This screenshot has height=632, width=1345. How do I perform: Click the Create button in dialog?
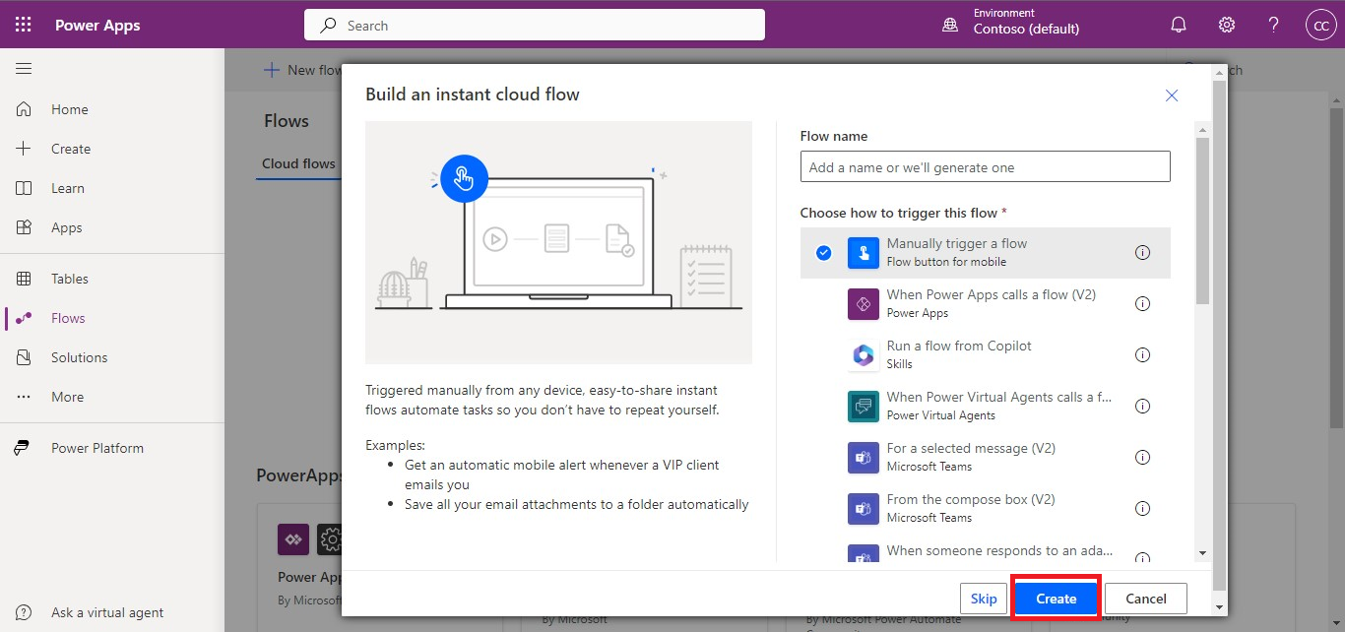(x=1056, y=599)
